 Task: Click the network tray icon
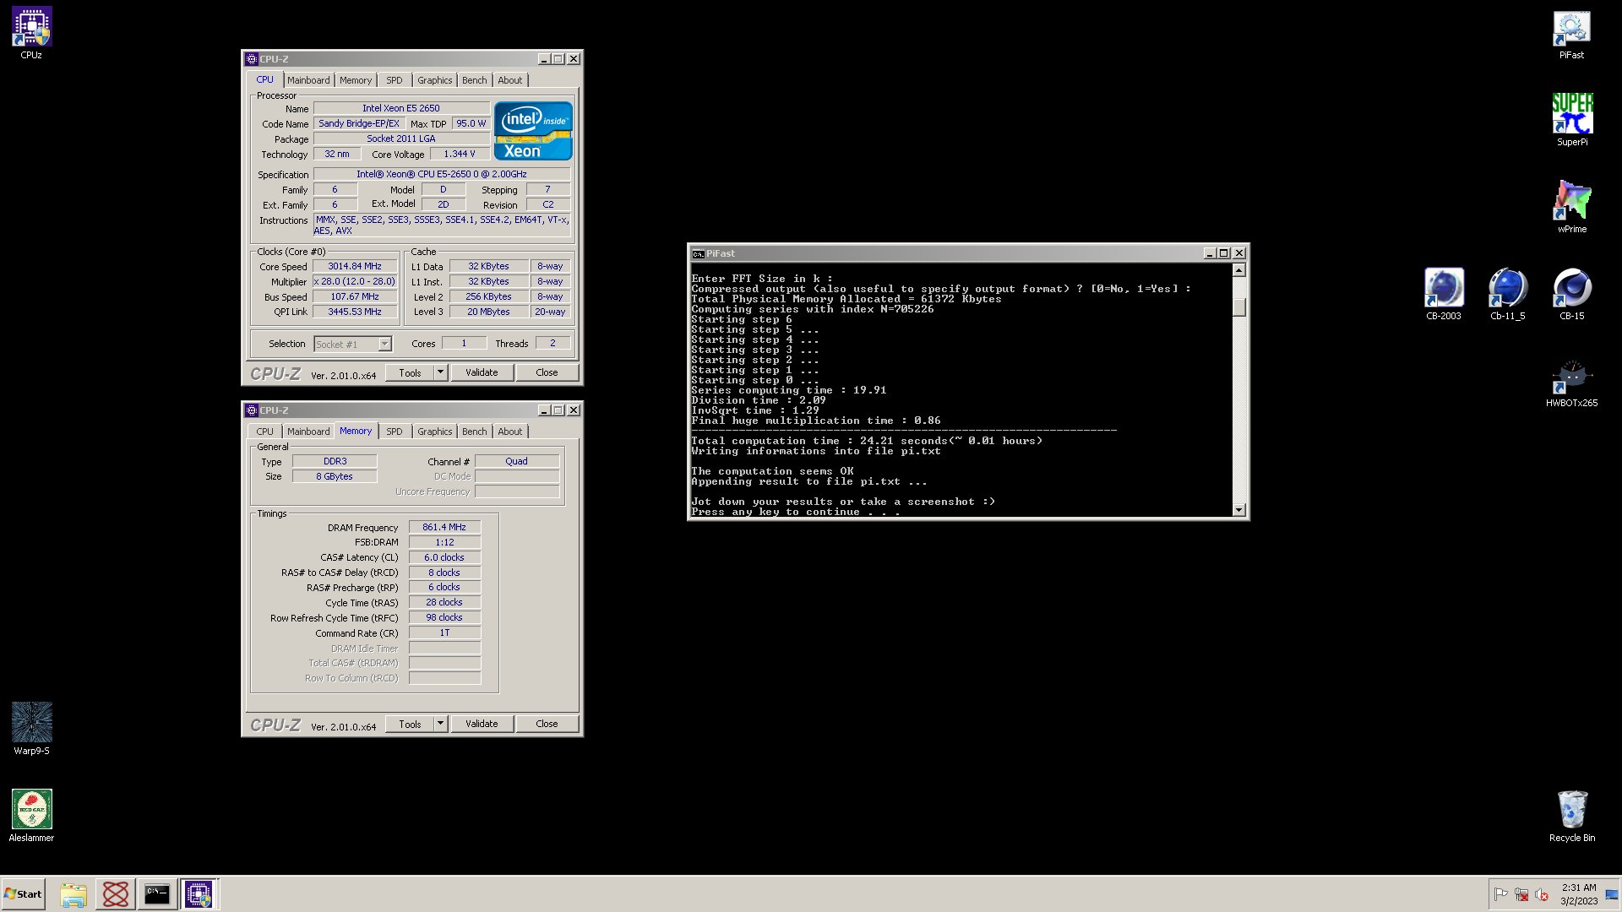1521,894
